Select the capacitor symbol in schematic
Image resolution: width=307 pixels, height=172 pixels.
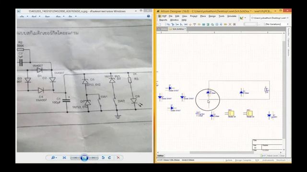point(198,114)
